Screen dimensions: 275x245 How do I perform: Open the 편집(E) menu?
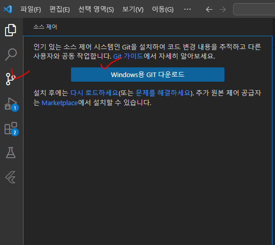click(60, 9)
